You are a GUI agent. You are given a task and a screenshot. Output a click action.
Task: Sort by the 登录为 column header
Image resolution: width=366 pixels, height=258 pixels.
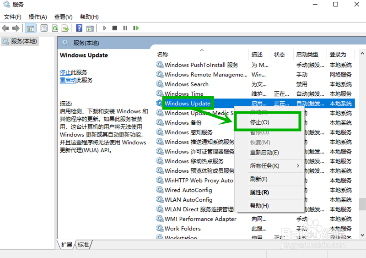click(x=338, y=54)
